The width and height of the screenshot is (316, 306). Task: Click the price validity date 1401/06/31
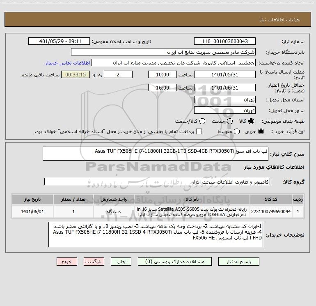tap(225, 87)
